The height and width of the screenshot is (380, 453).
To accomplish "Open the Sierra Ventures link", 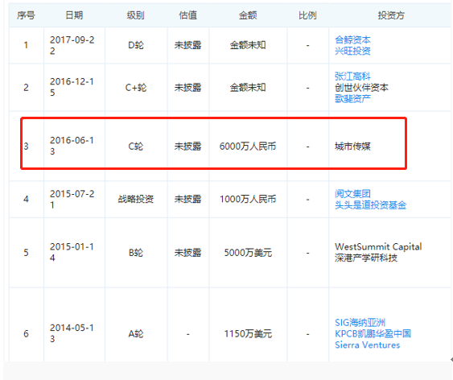I will click(367, 345).
